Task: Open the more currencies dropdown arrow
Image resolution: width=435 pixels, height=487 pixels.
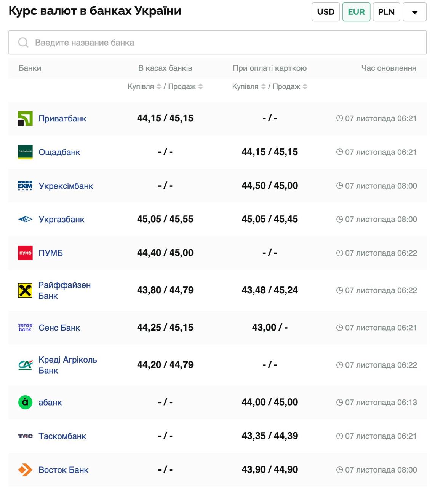Action: tap(414, 12)
